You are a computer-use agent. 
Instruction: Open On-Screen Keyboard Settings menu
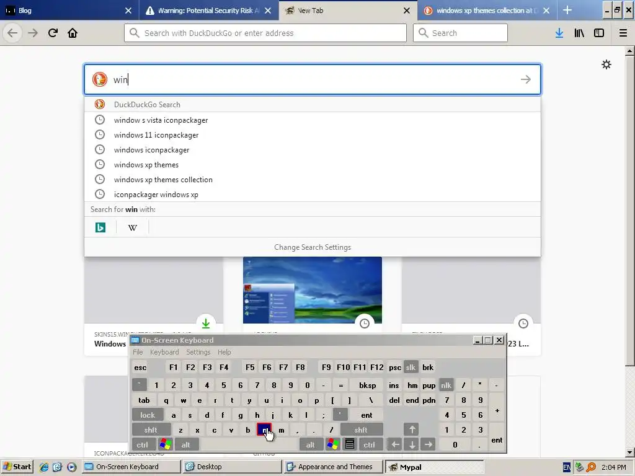(198, 352)
